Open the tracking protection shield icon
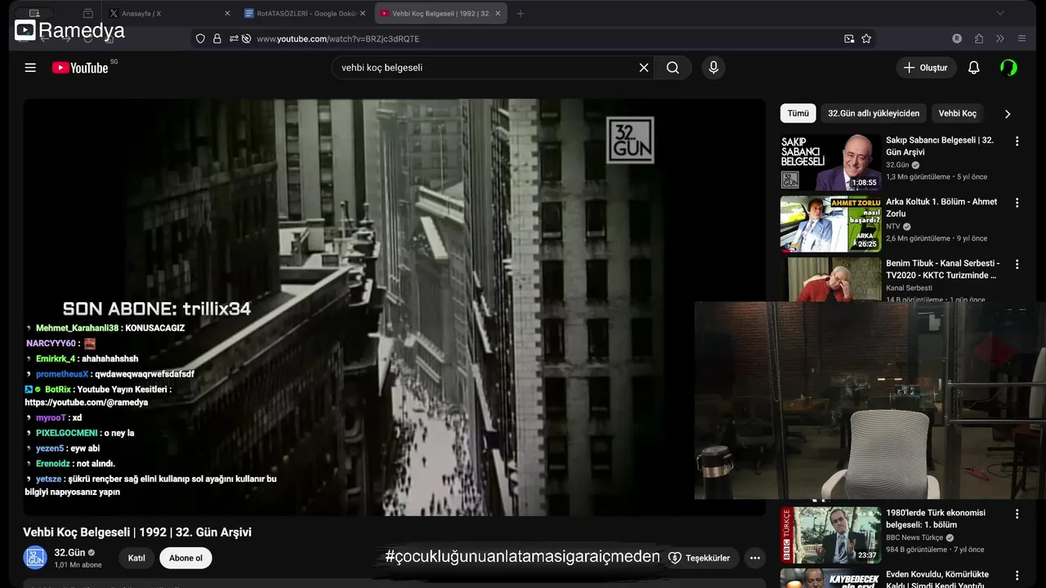1046x588 pixels. point(200,38)
